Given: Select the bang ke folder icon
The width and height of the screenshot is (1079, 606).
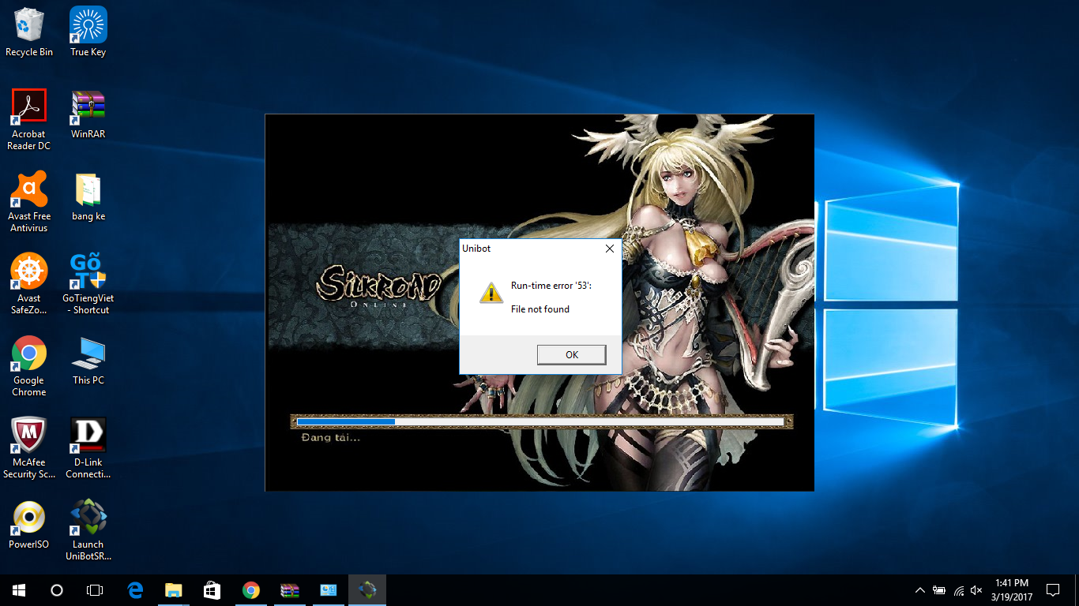Looking at the screenshot, I should click(88, 196).
